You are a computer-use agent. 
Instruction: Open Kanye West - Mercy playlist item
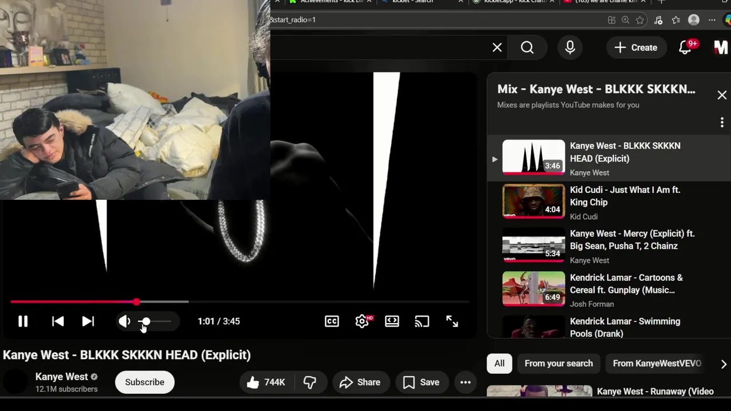click(x=608, y=247)
